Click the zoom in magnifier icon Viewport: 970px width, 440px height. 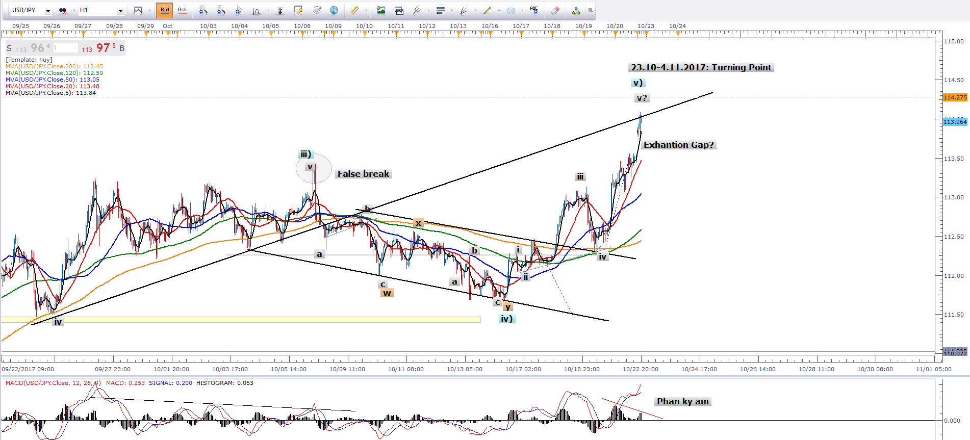click(203, 10)
